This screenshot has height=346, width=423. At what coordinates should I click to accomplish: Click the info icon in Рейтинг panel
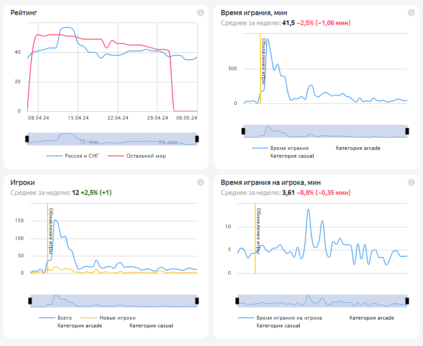tap(200, 13)
